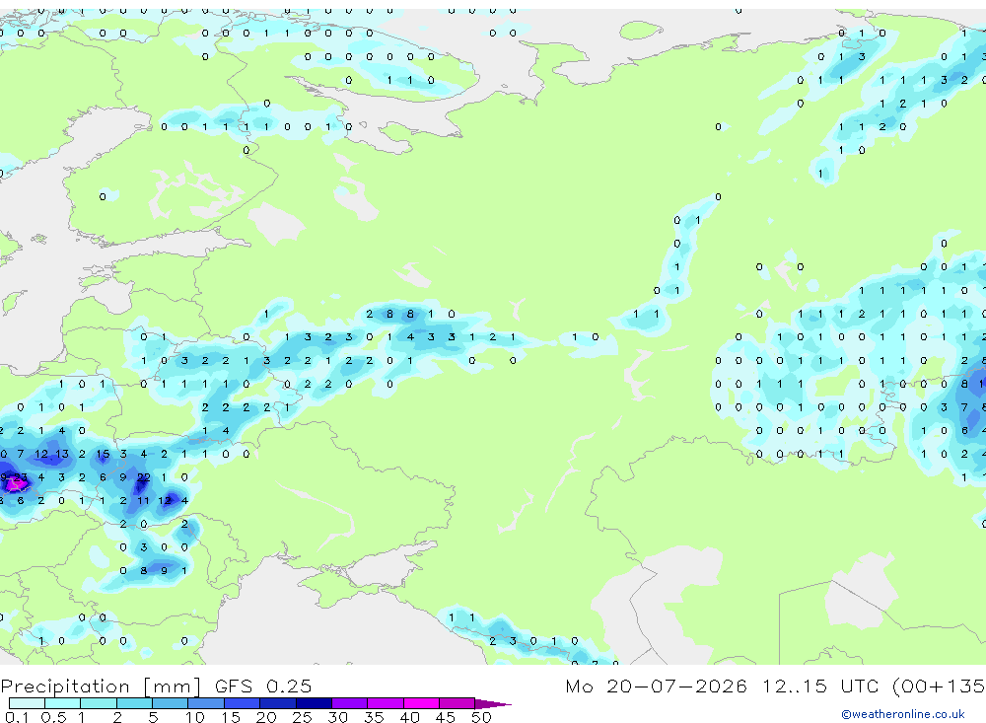
Task: Click the '11' precipitation value on map
Action: click(143, 501)
